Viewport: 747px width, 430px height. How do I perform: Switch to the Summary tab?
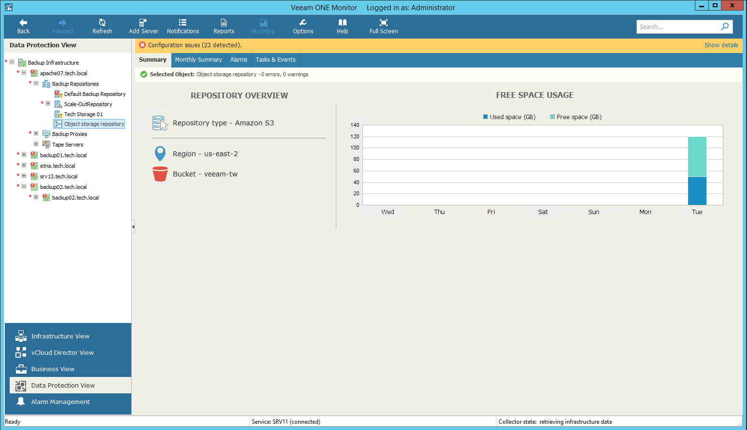click(x=152, y=60)
